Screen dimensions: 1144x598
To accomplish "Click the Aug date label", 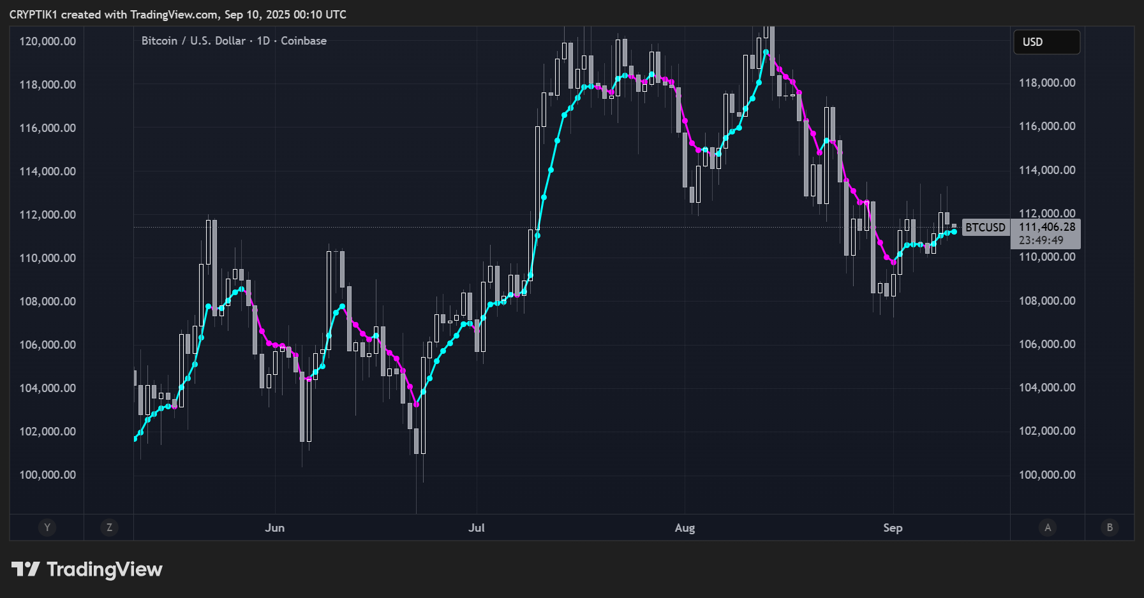I will (x=685, y=528).
